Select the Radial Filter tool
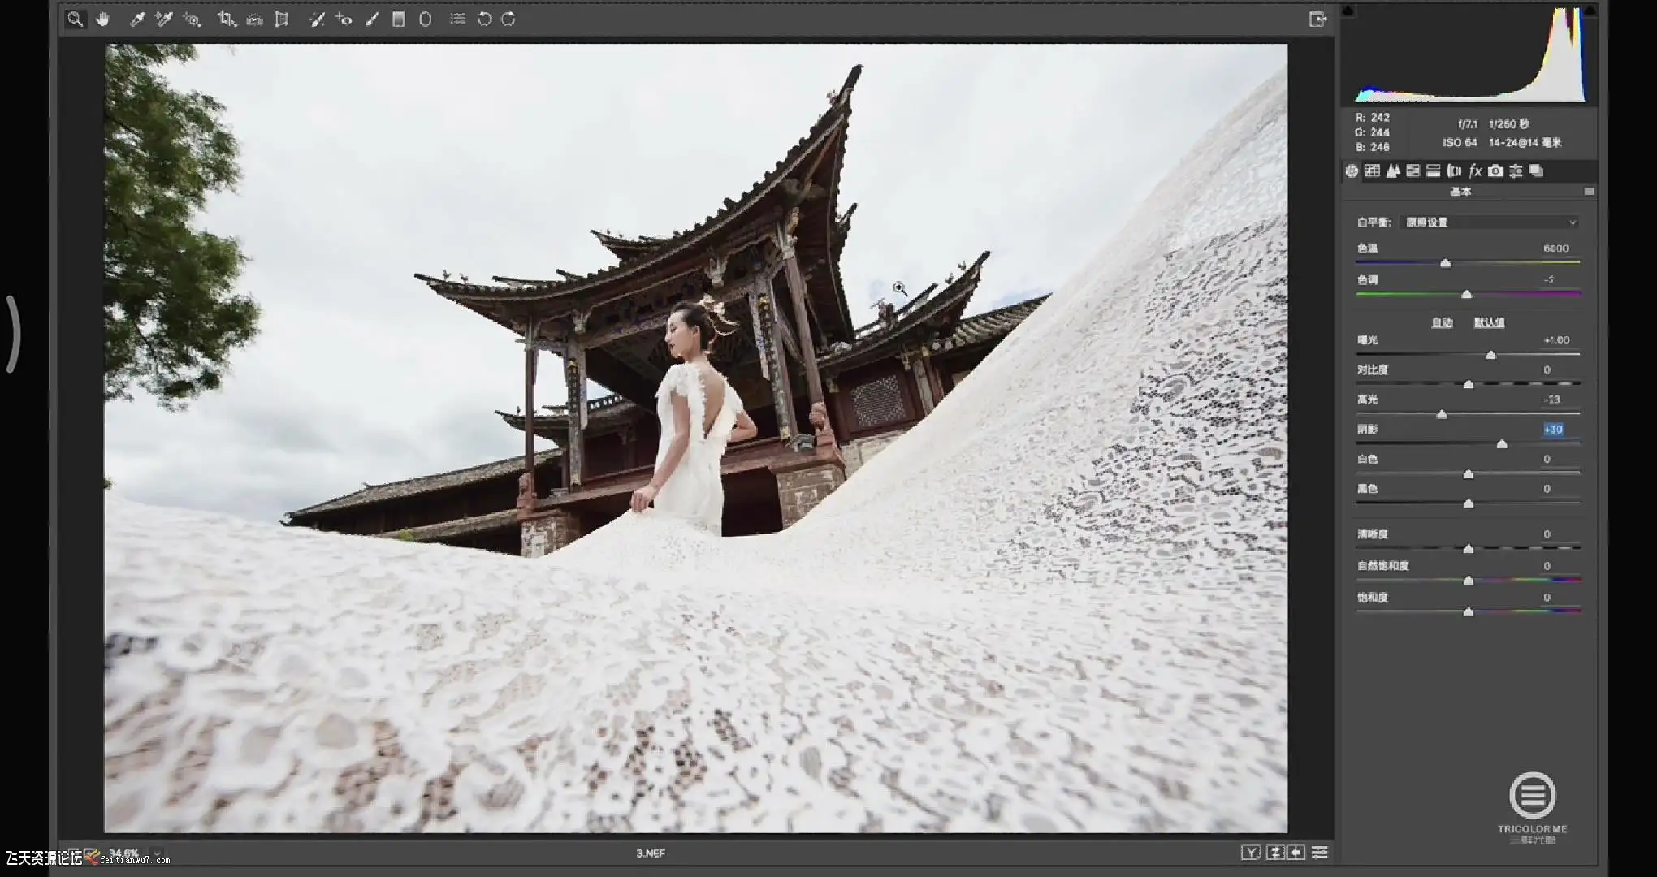 tap(425, 19)
